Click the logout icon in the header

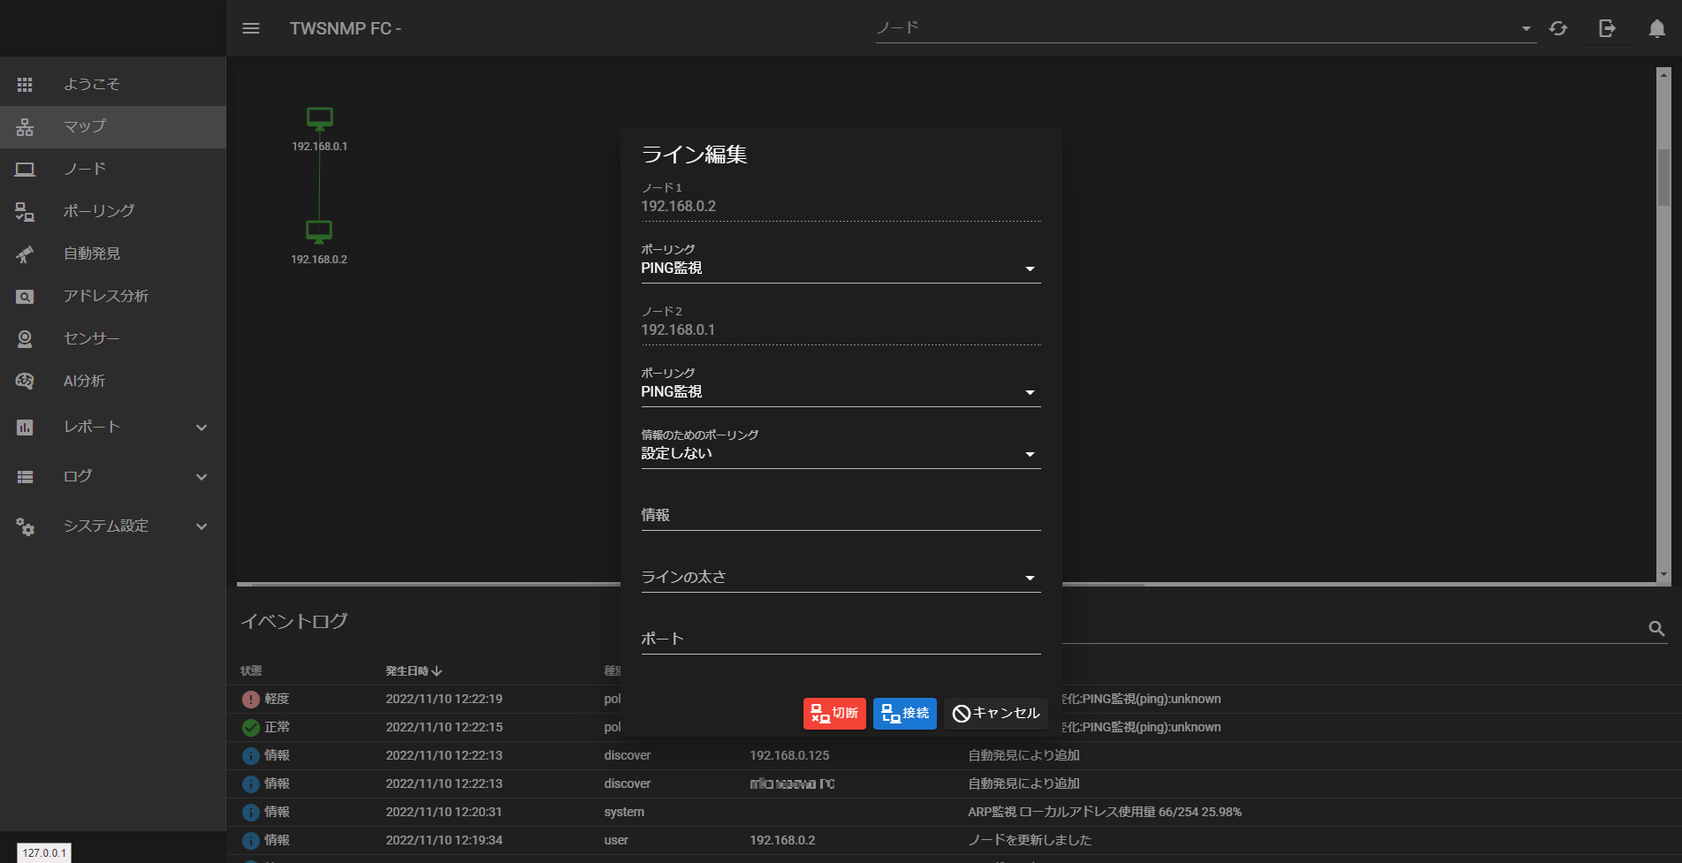(x=1606, y=27)
